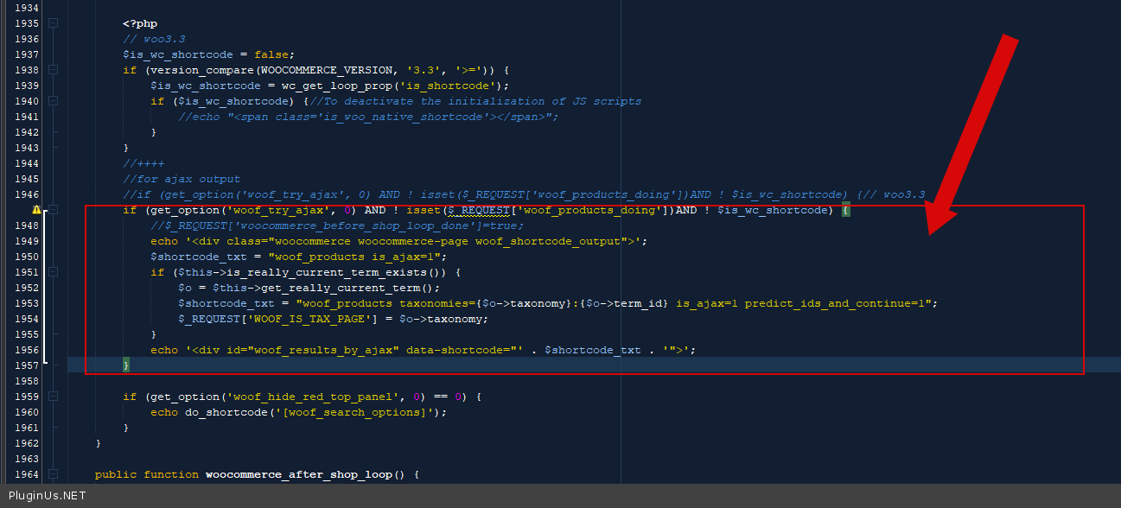Screen dimensions: 1121x508
Task: Click the PluginUs.NET label in bottom bar
Action: [47, 496]
